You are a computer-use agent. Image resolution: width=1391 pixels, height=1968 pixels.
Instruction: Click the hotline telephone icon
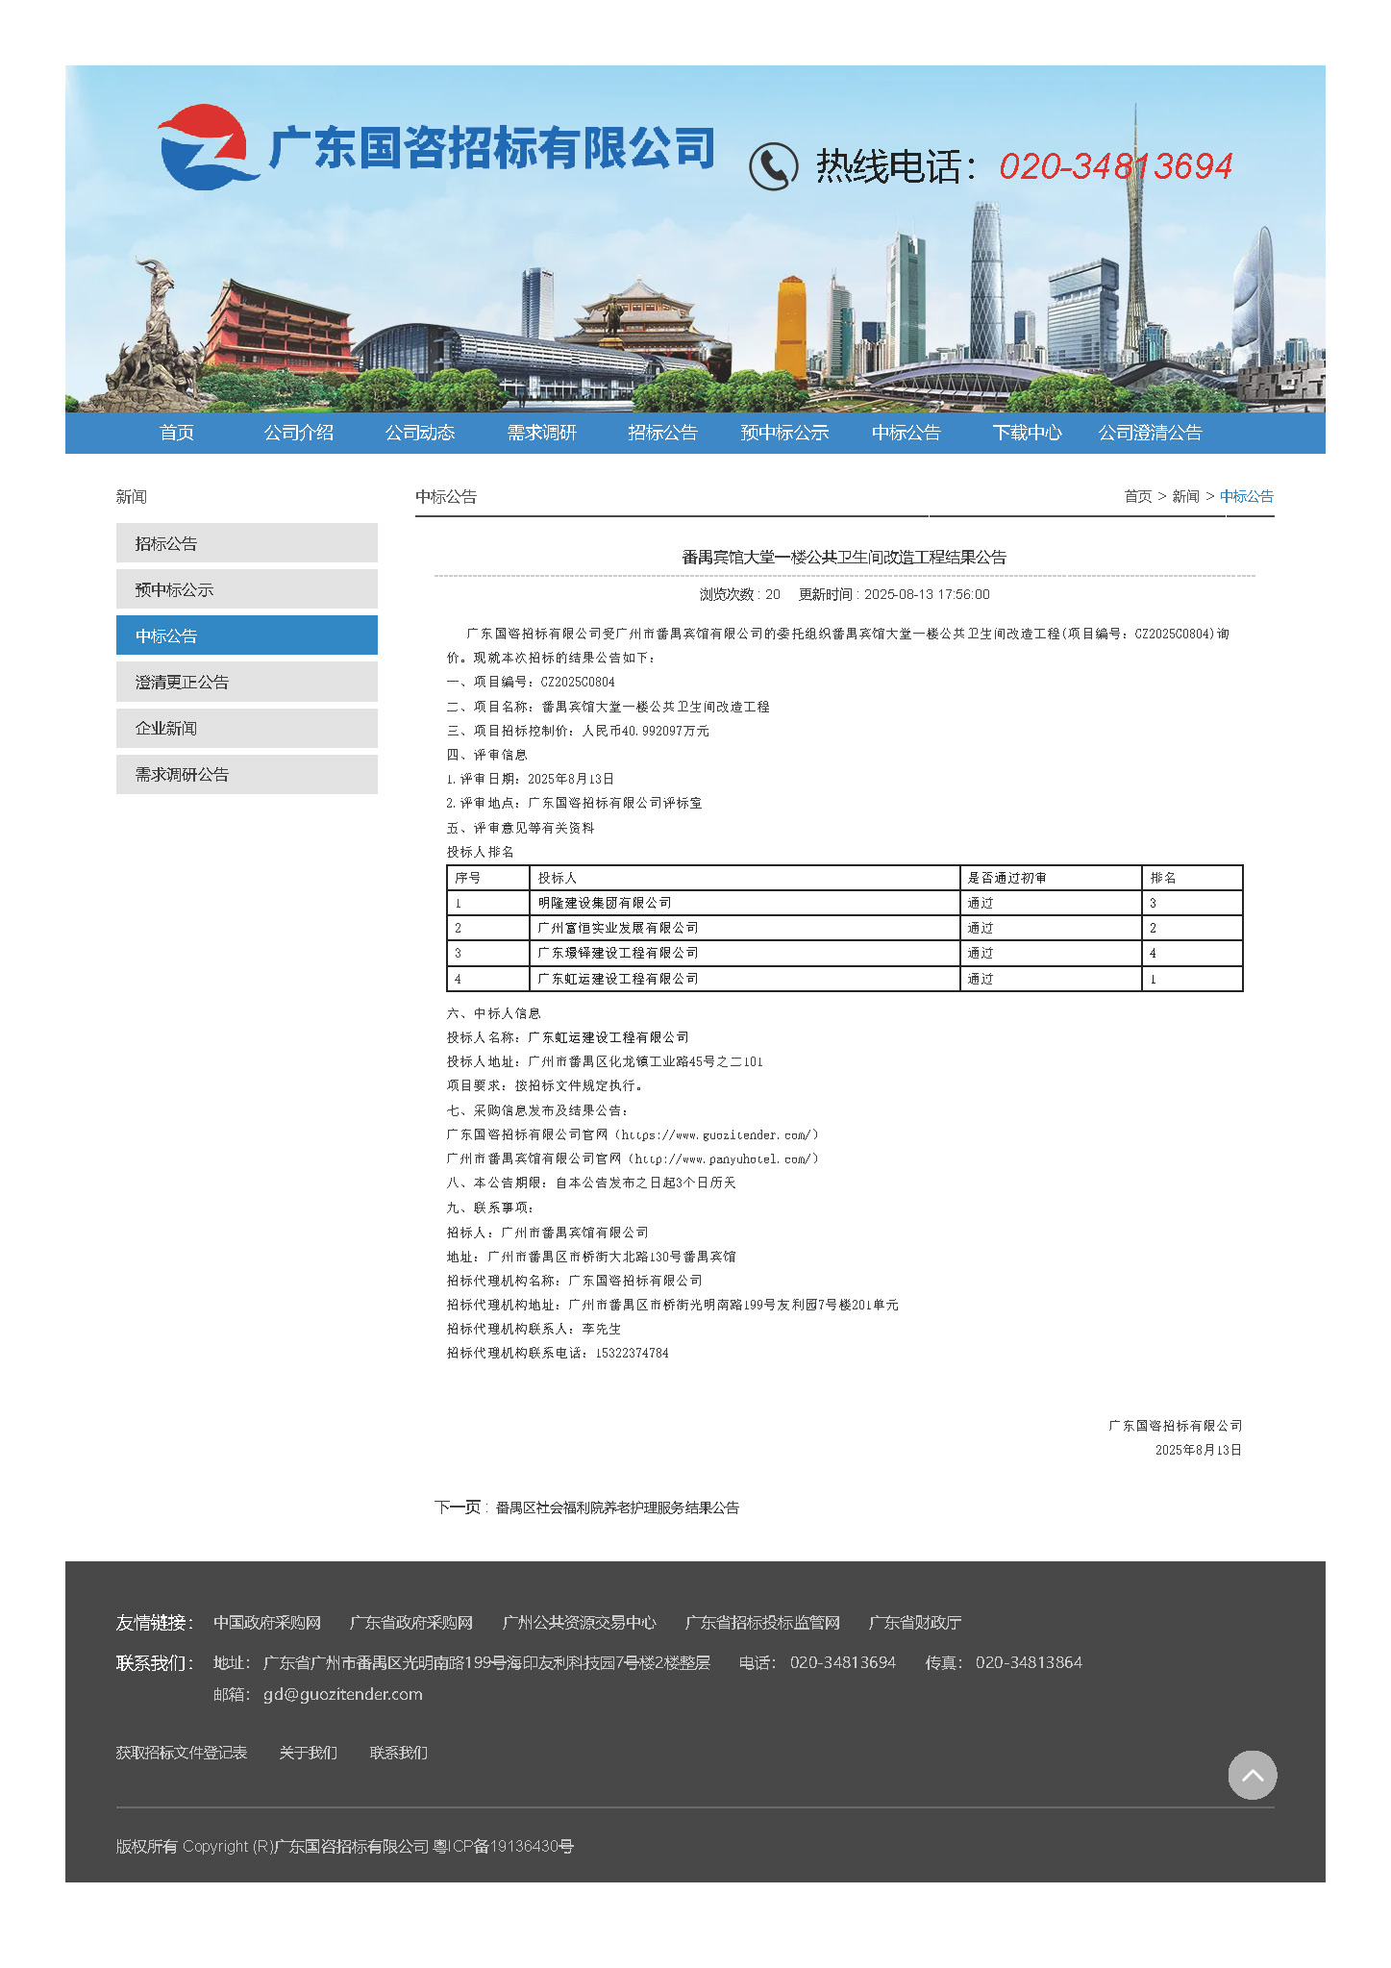(773, 166)
